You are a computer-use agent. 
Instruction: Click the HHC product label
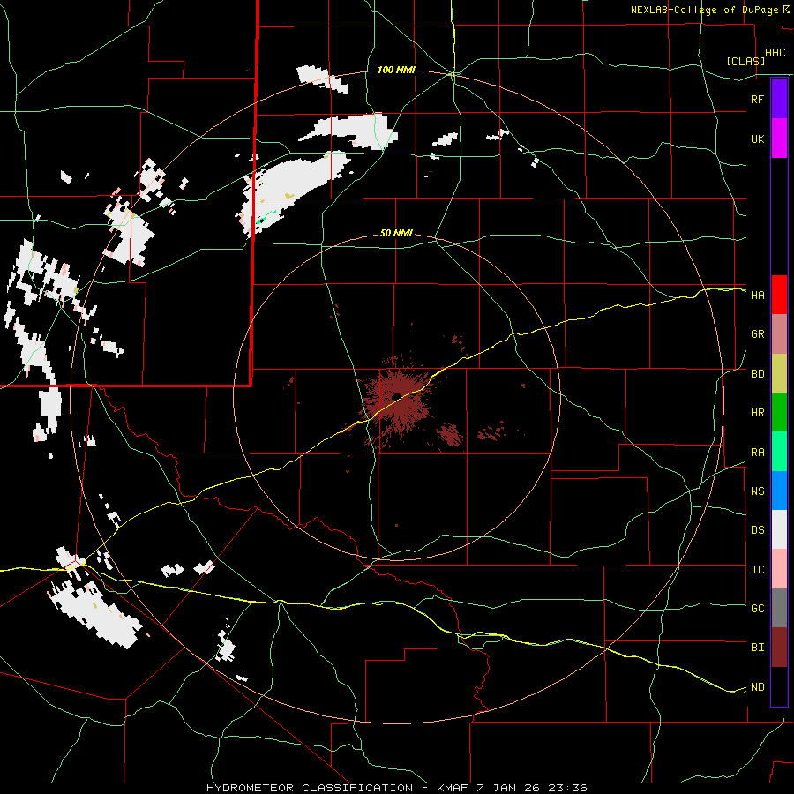tap(775, 53)
